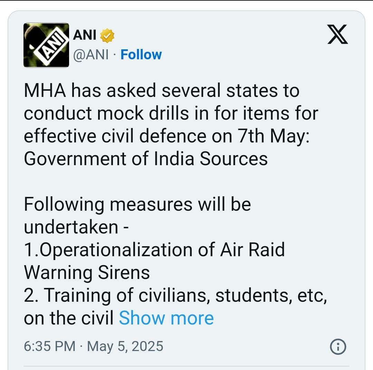Click the words "on the civil" before Show more
This screenshot has height=370, width=373.
pyautogui.click(x=69, y=318)
